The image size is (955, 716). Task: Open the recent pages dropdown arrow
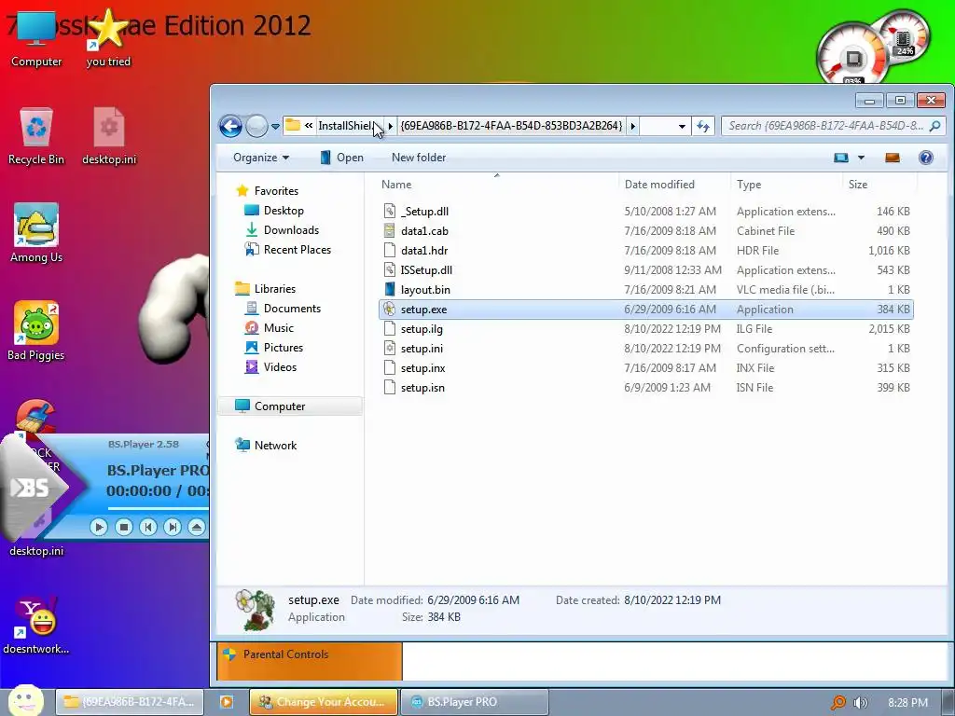click(275, 127)
